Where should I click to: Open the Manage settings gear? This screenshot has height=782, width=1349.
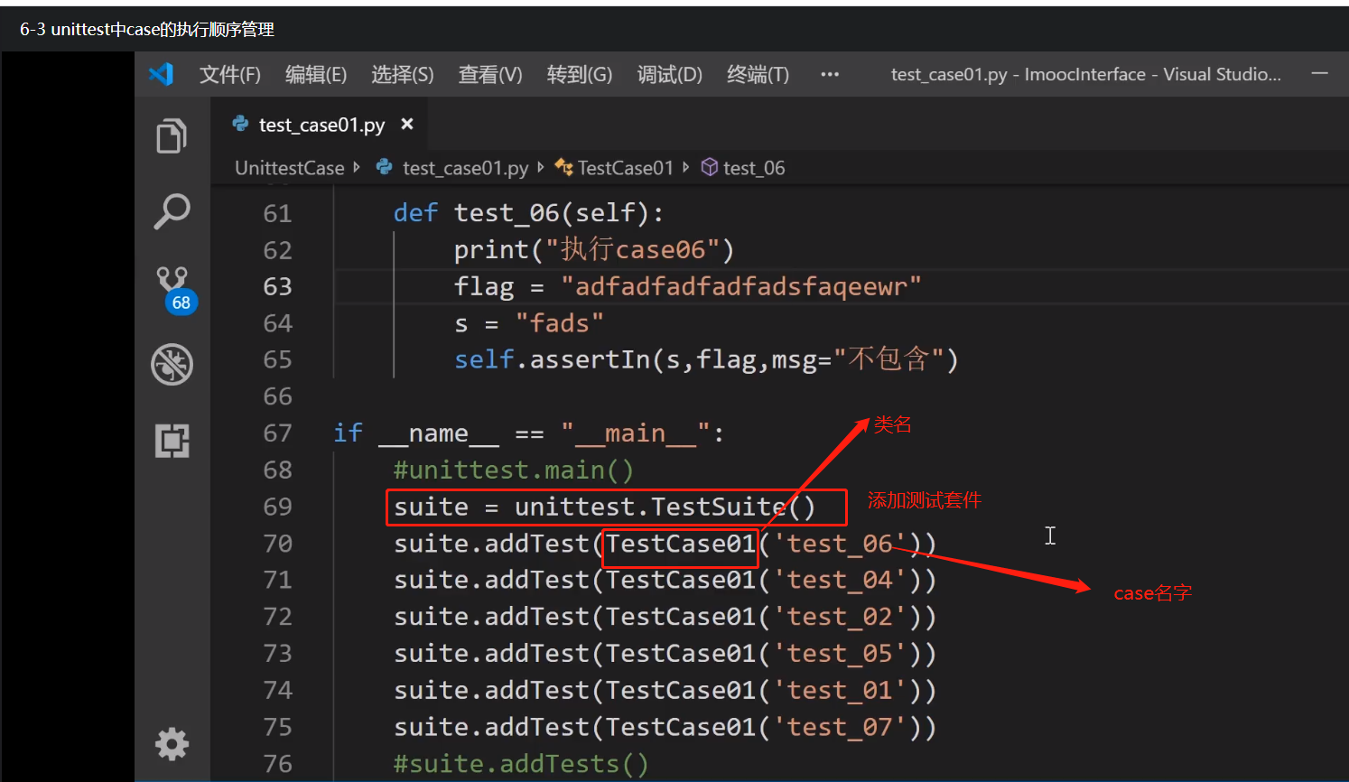tap(172, 744)
